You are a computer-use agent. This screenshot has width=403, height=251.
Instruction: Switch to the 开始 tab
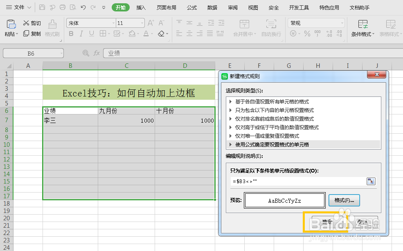[121, 7]
